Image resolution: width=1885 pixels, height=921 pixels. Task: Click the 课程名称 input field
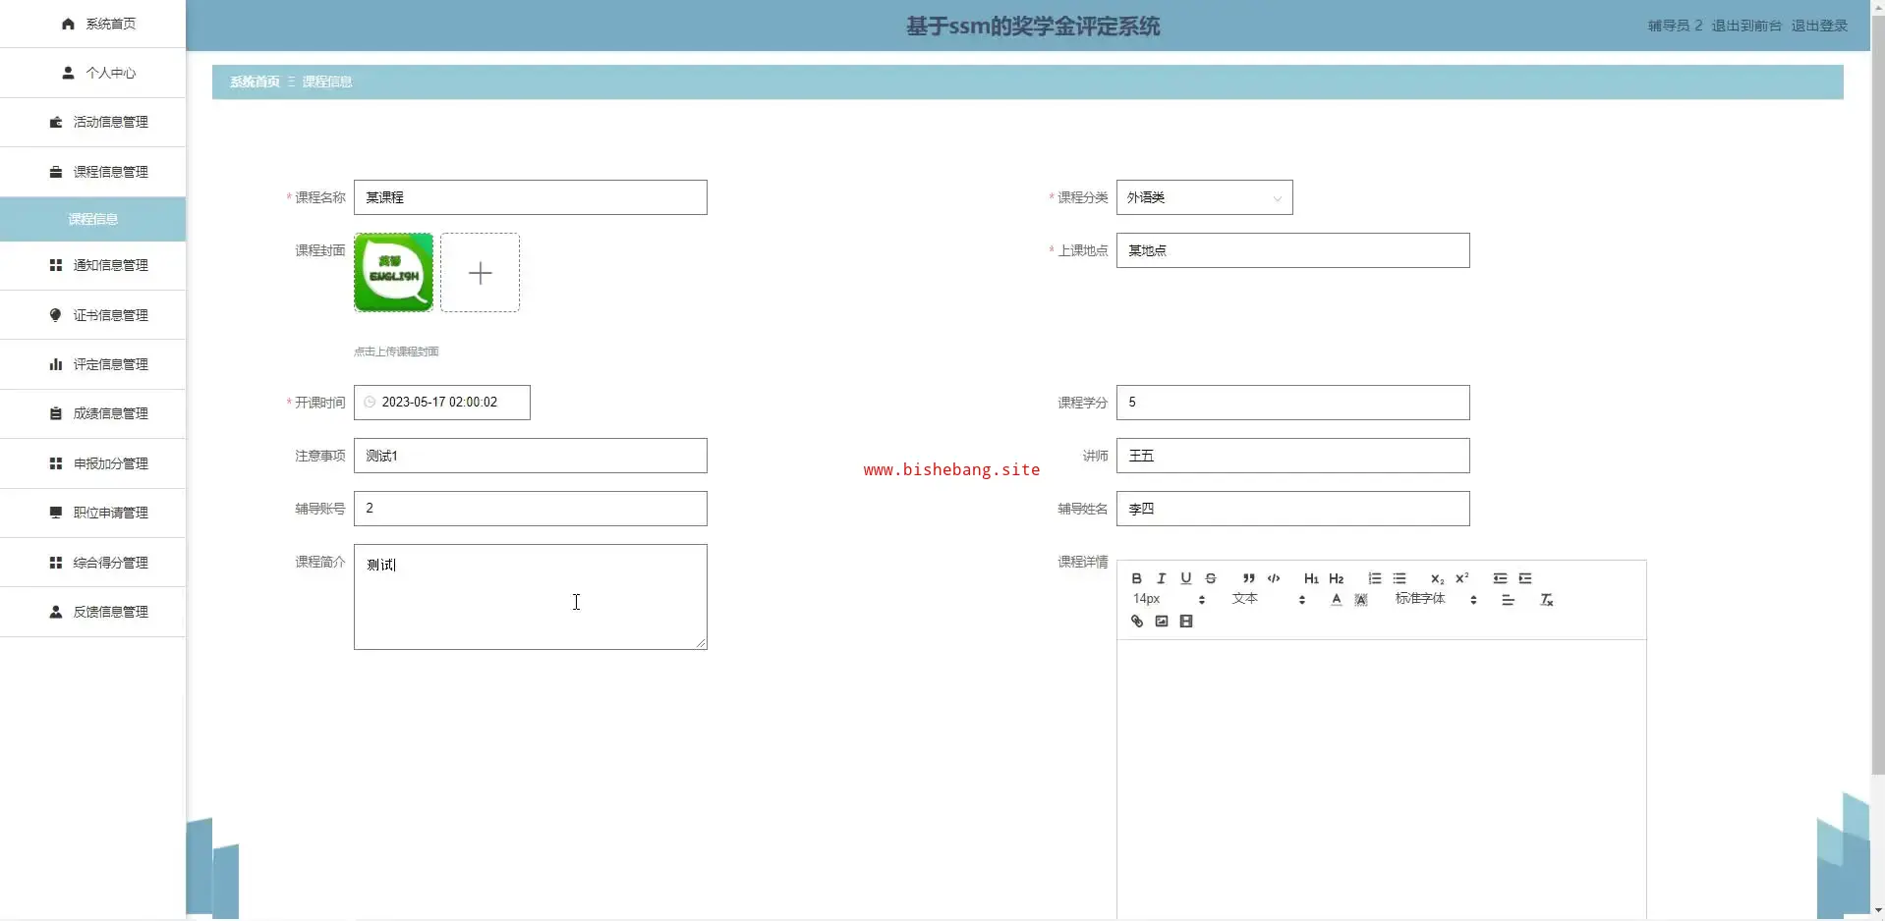pyautogui.click(x=530, y=197)
